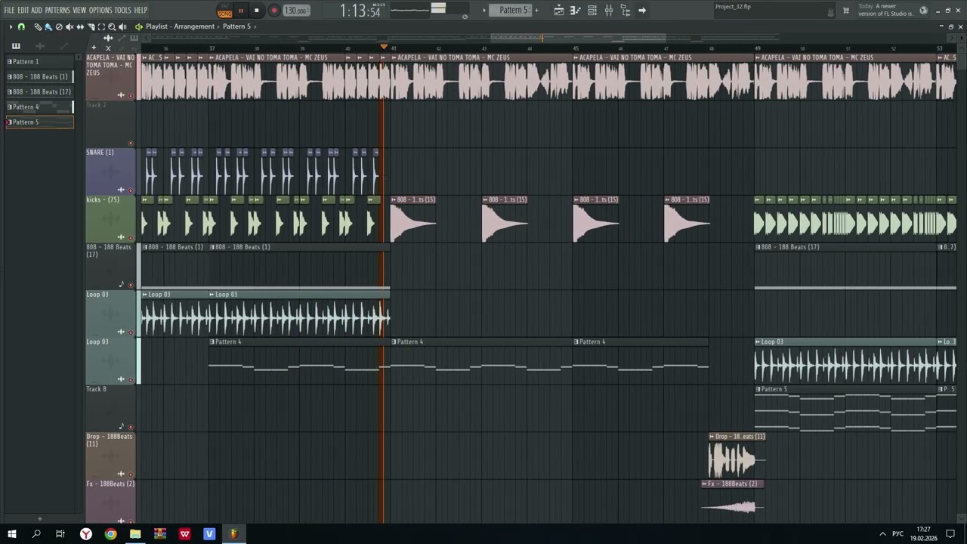Click the right arrow toolbar icon

click(x=642, y=11)
